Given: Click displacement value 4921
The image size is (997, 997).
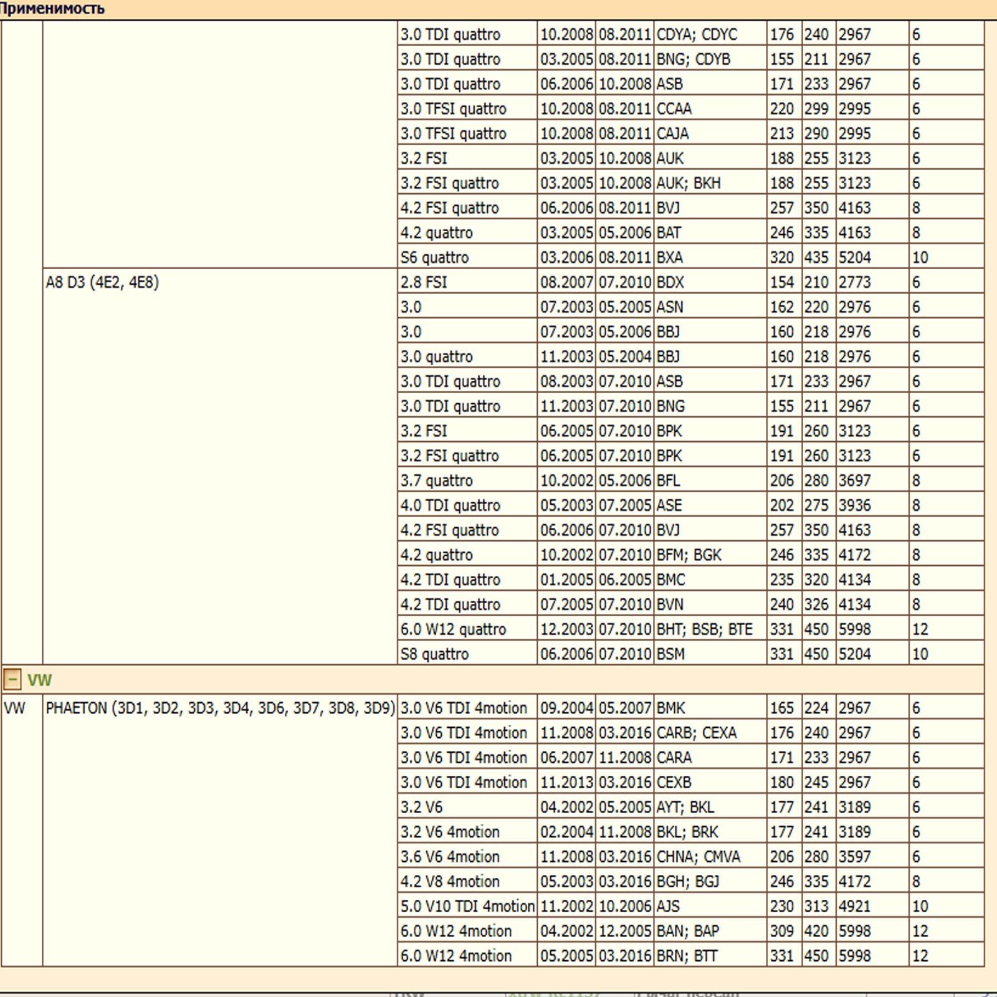Looking at the screenshot, I should click(x=854, y=906).
